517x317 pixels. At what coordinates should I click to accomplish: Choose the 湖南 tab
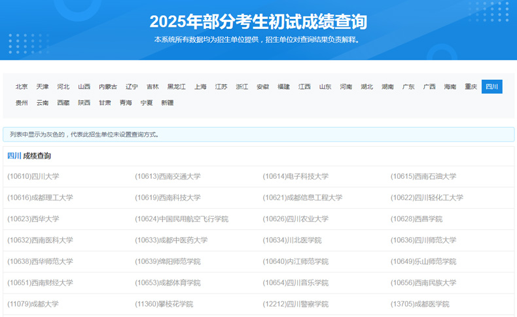[387, 86]
